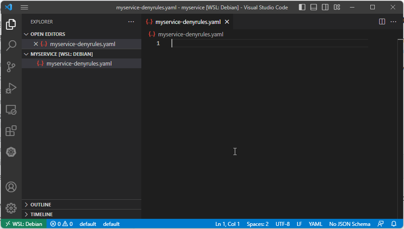The image size is (404, 229).
Task: Close myservice-denyrules.yaml in Open Editors list
Action: (36, 44)
